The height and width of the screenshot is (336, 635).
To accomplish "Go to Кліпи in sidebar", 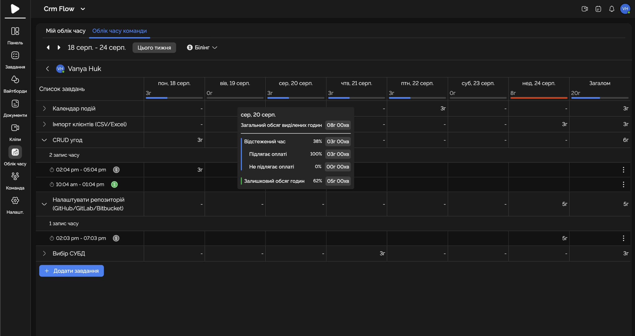I will [15, 128].
